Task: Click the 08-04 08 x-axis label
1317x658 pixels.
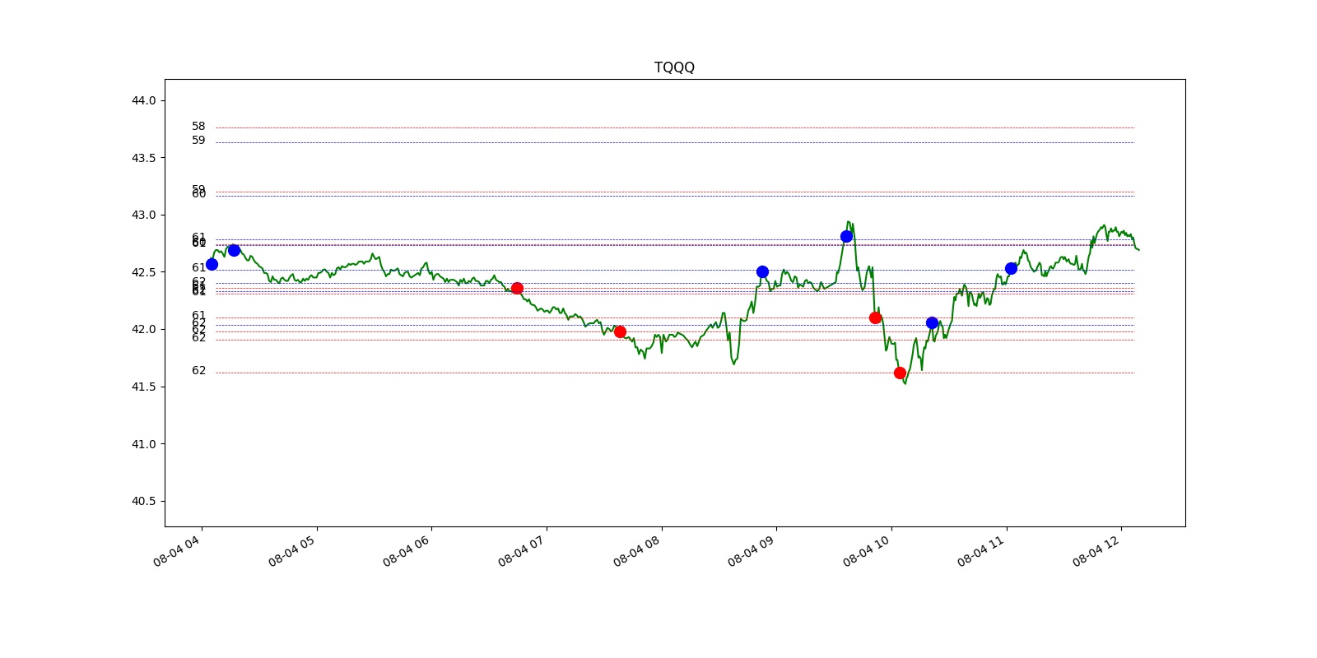Action: click(637, 550)
